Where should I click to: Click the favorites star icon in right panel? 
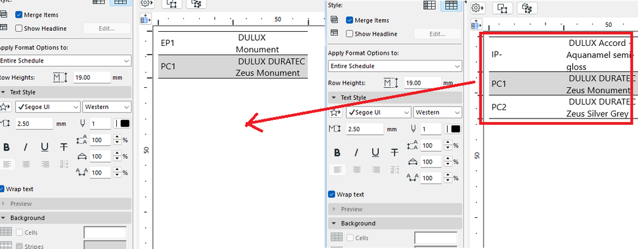[336, 112]
